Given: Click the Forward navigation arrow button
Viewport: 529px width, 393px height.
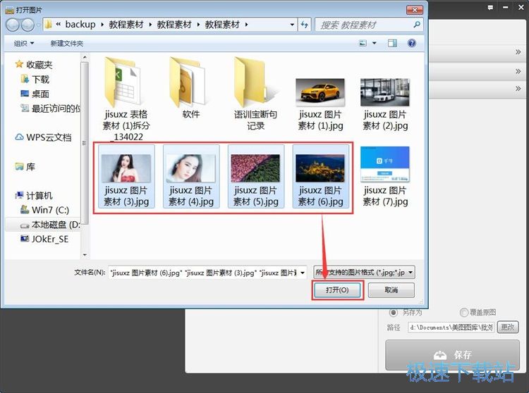Looking at the screenshot, I should (x=28, y=25).
